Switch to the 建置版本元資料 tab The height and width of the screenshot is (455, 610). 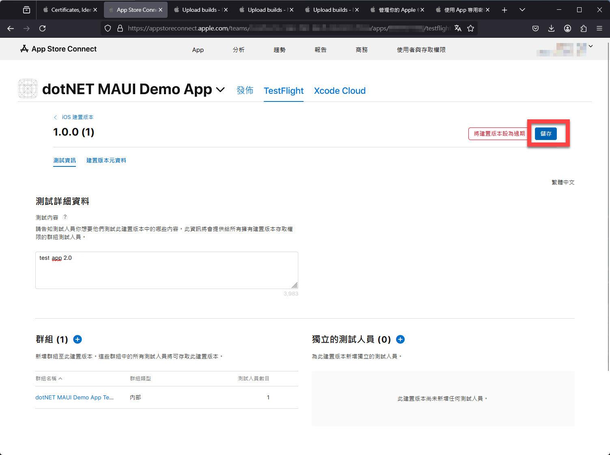tap(106, 160)
